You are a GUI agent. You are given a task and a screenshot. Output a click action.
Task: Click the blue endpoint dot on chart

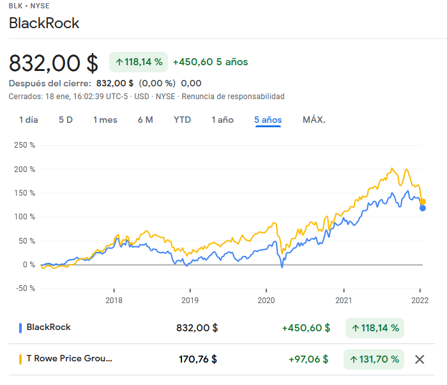pos(423,208)
